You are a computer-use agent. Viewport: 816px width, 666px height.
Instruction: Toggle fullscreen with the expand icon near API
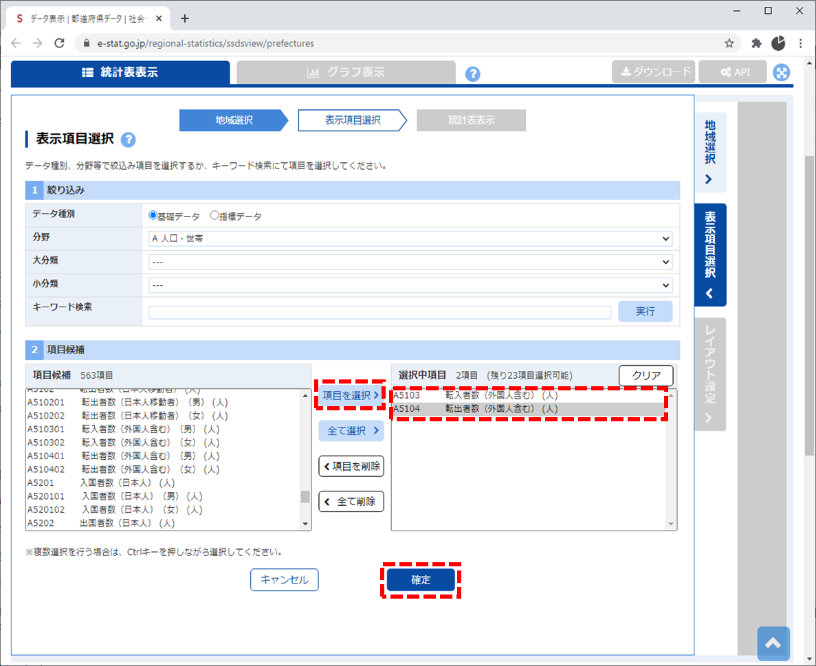781,72
